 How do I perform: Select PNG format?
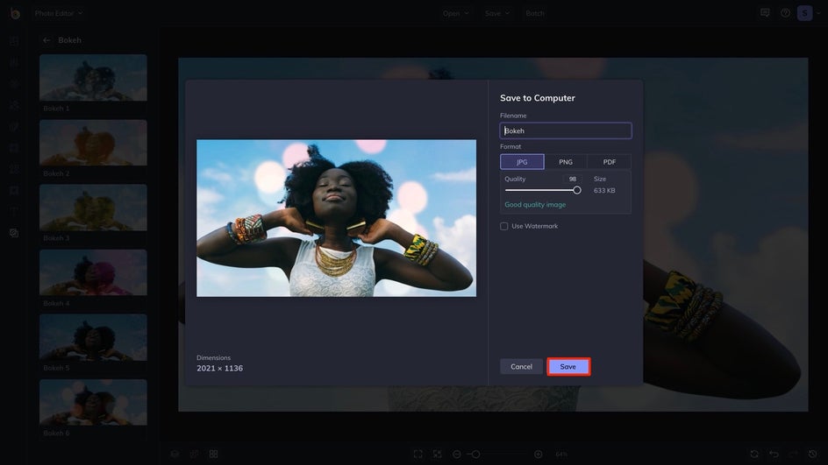566,162
